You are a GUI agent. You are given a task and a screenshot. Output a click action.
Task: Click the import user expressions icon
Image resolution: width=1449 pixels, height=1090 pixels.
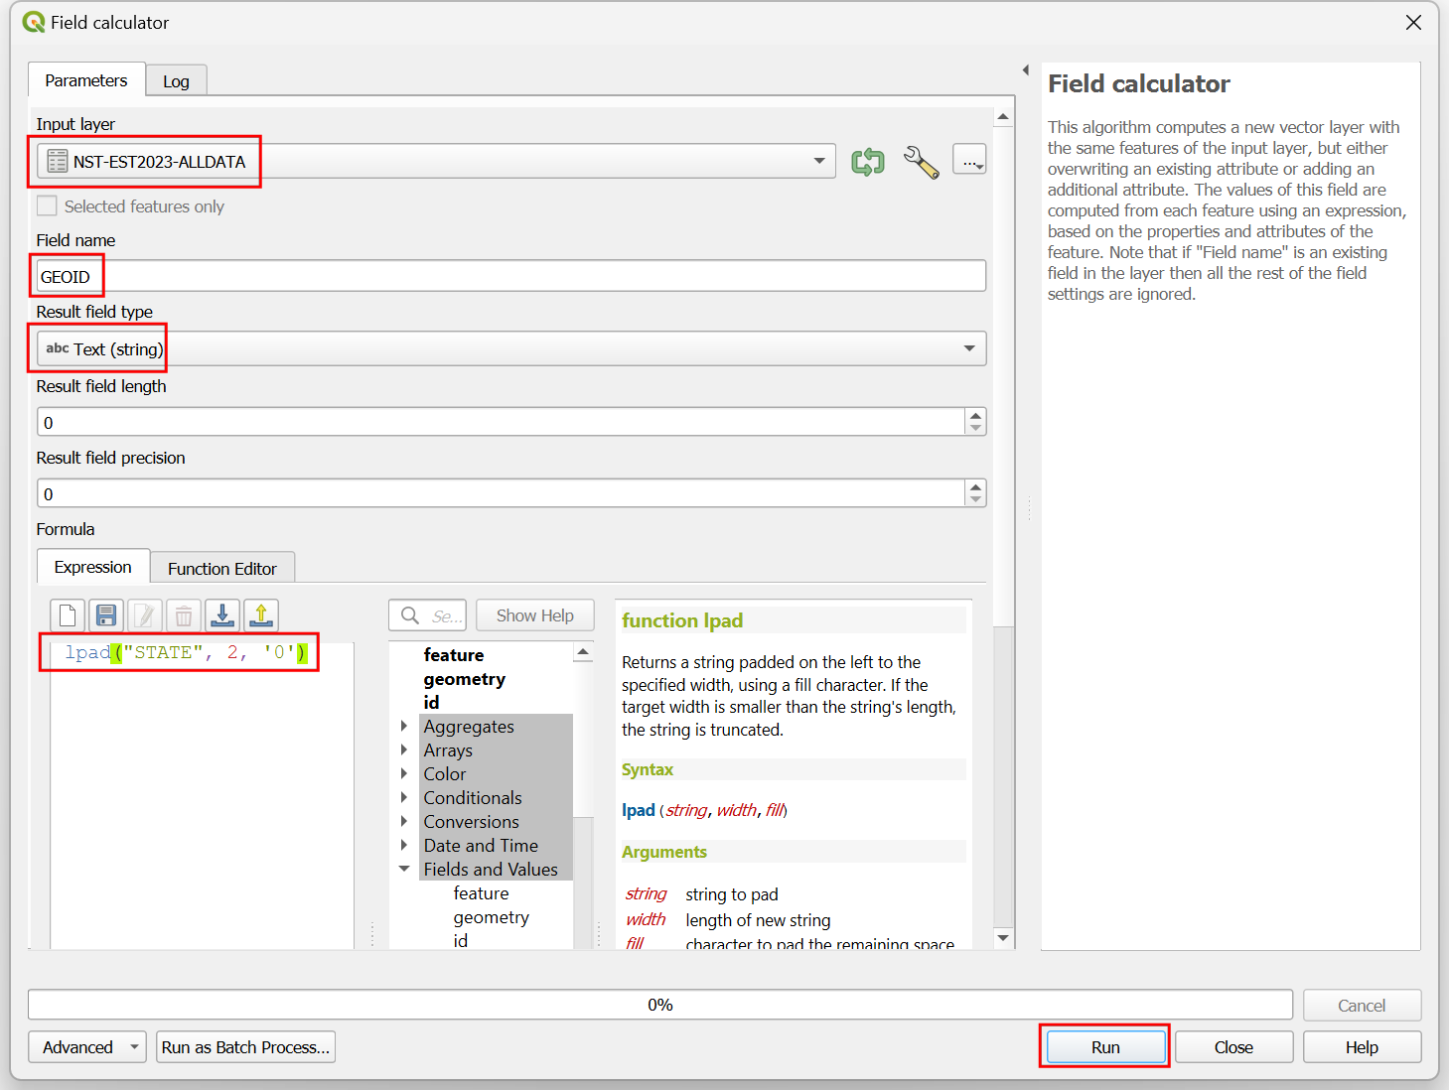pyautogui.click(x=222, y=615)
